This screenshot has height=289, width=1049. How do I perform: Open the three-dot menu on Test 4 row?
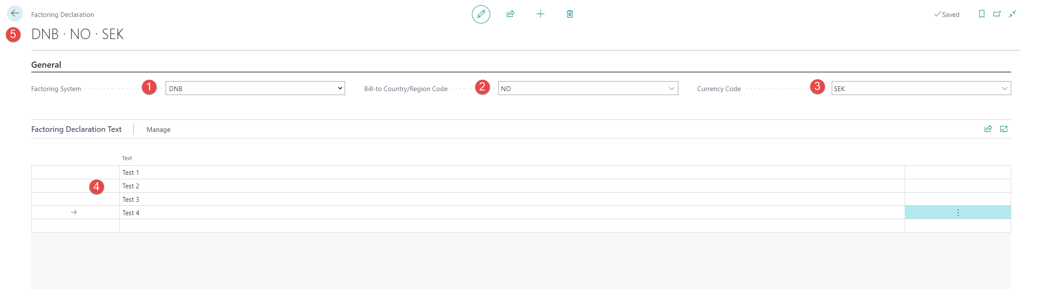pos(958,213)
